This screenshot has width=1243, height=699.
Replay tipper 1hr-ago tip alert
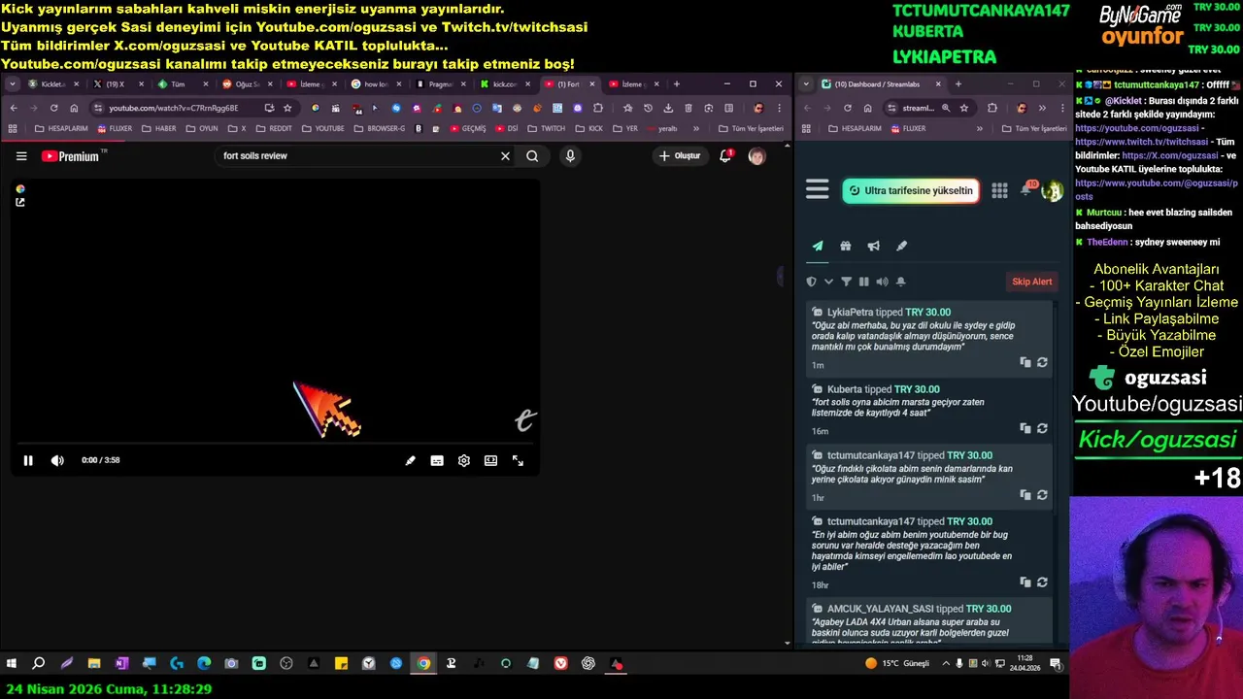click(x=1042, y=495)
